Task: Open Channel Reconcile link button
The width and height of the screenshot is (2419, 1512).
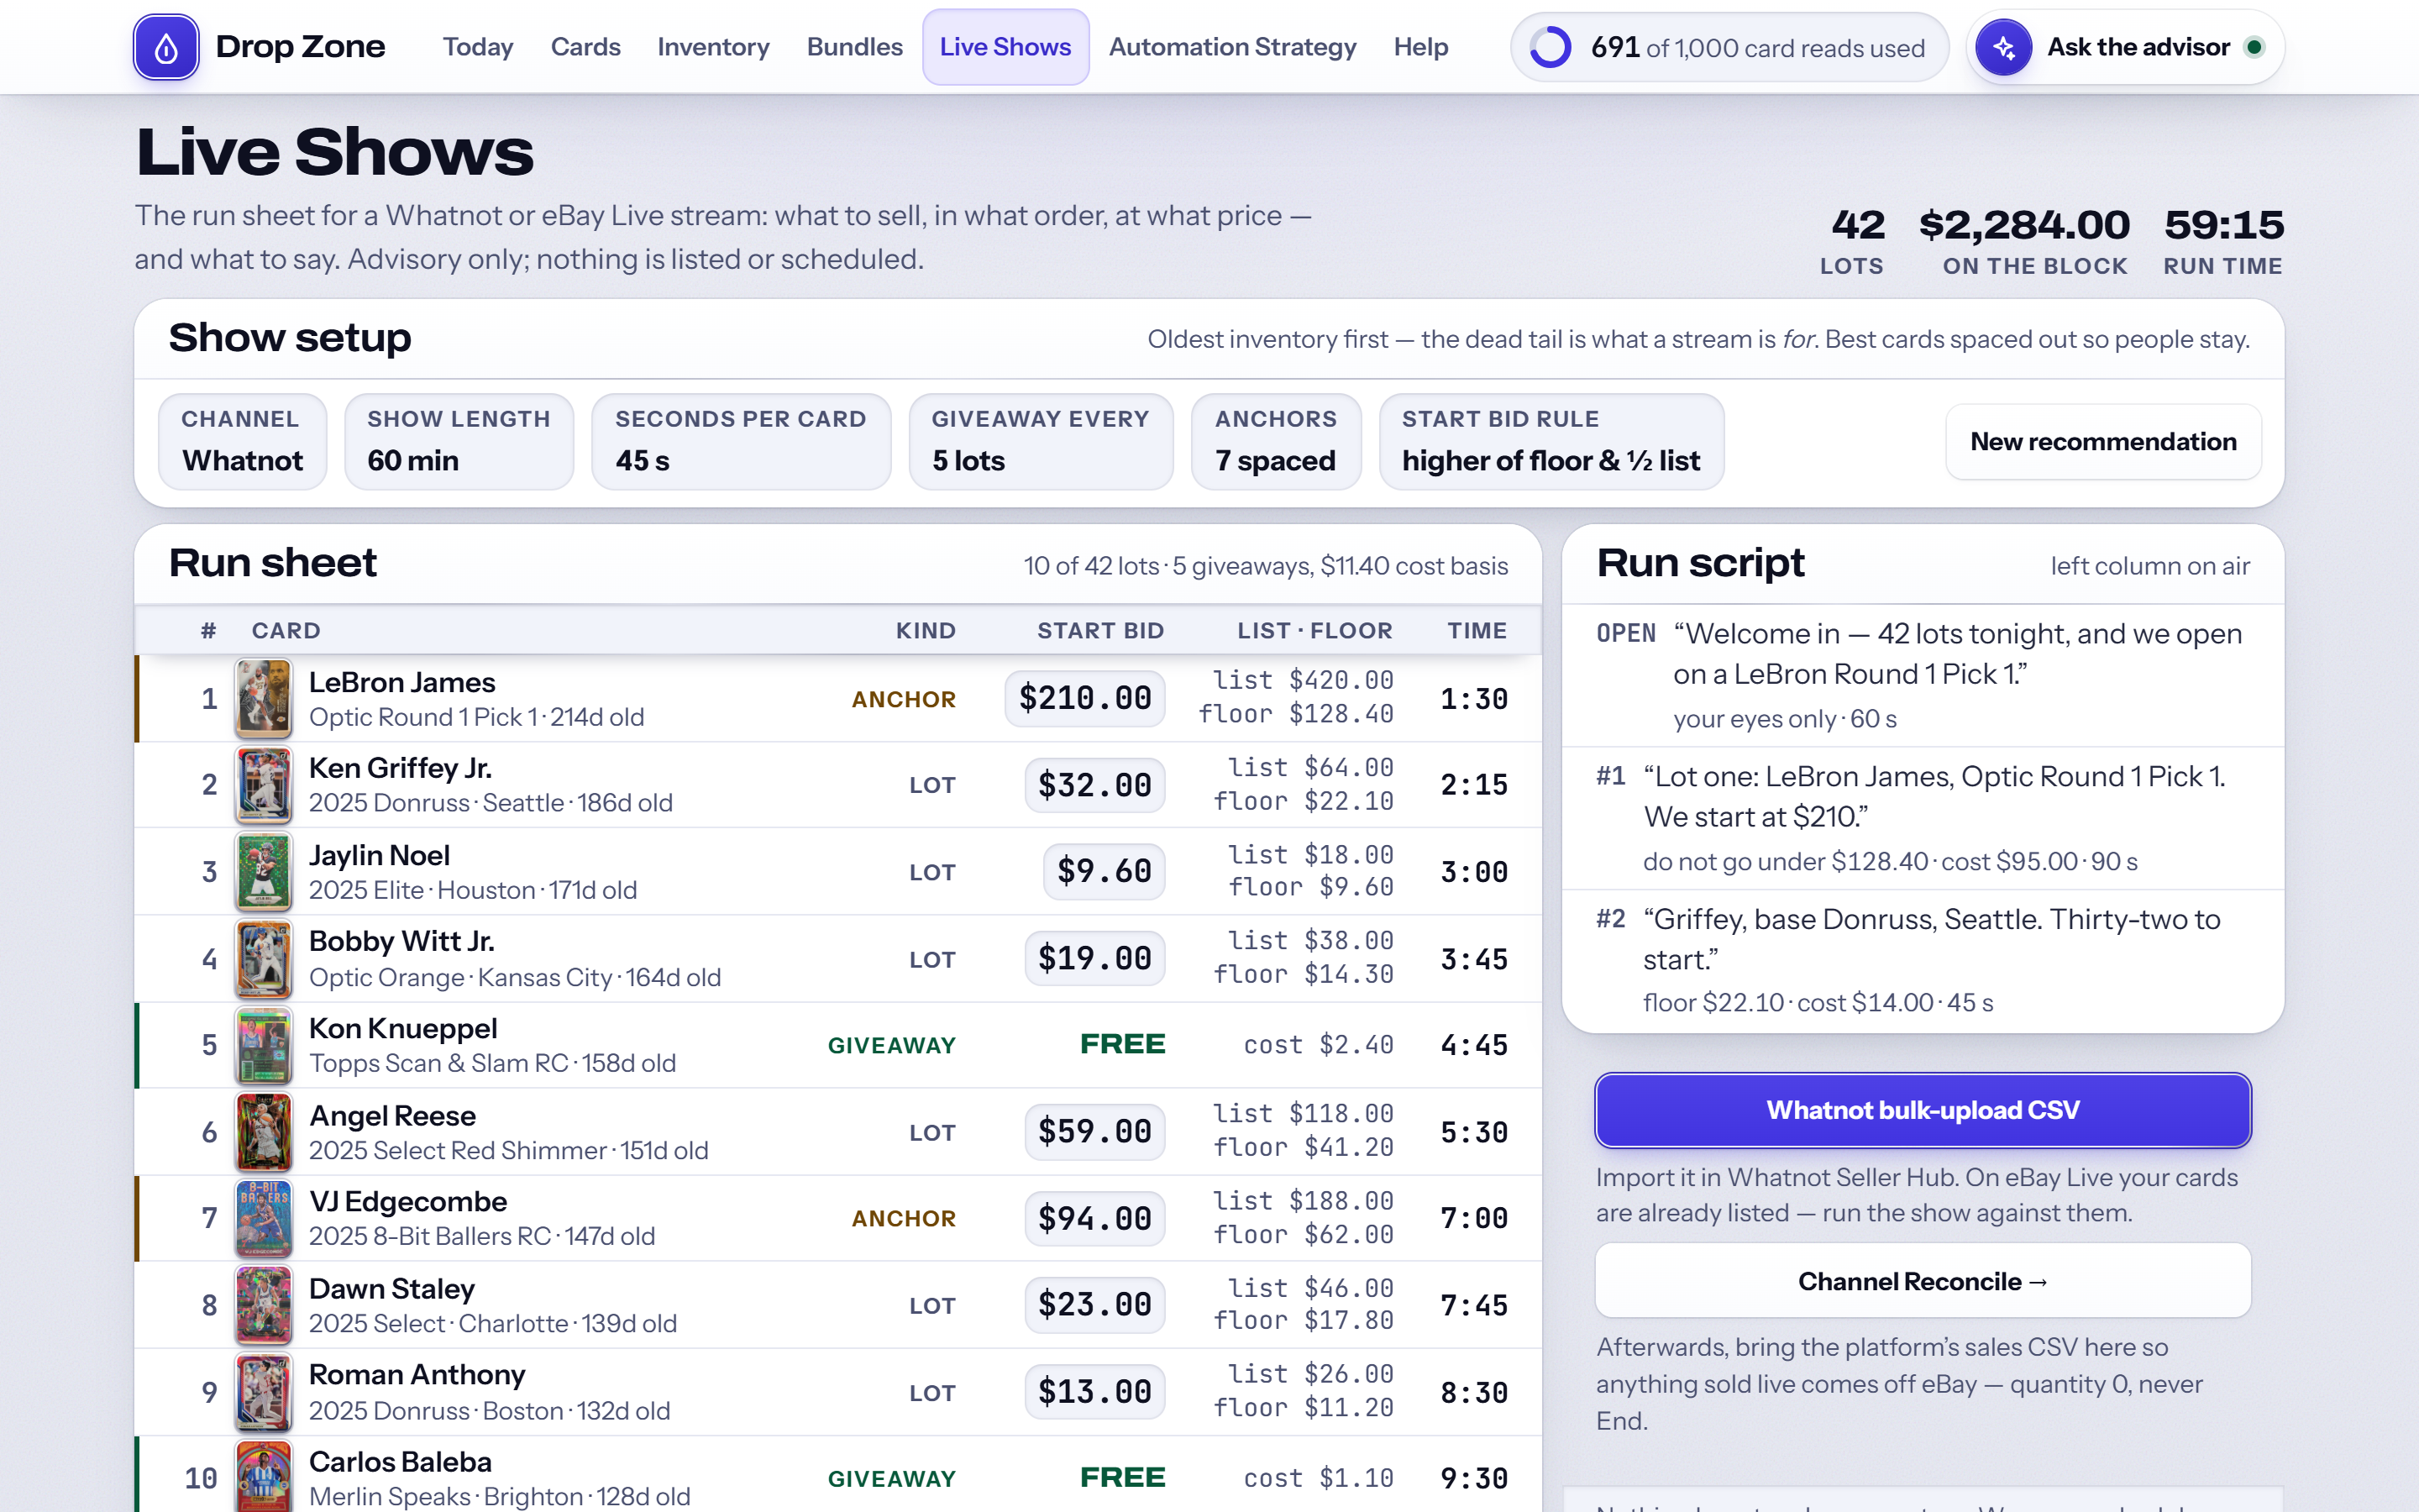Action: pos(1923,1281)
